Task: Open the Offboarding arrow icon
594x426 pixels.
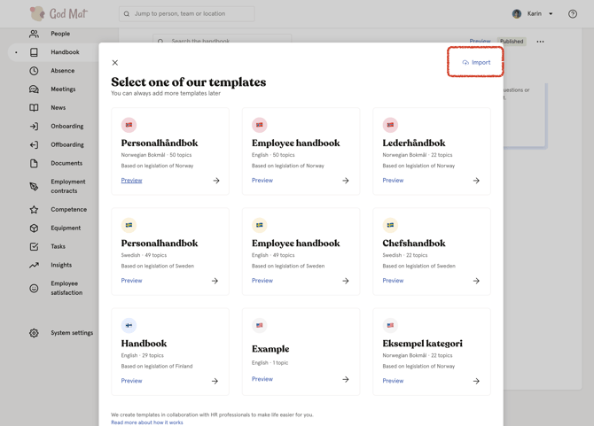Action: point(34,145)
